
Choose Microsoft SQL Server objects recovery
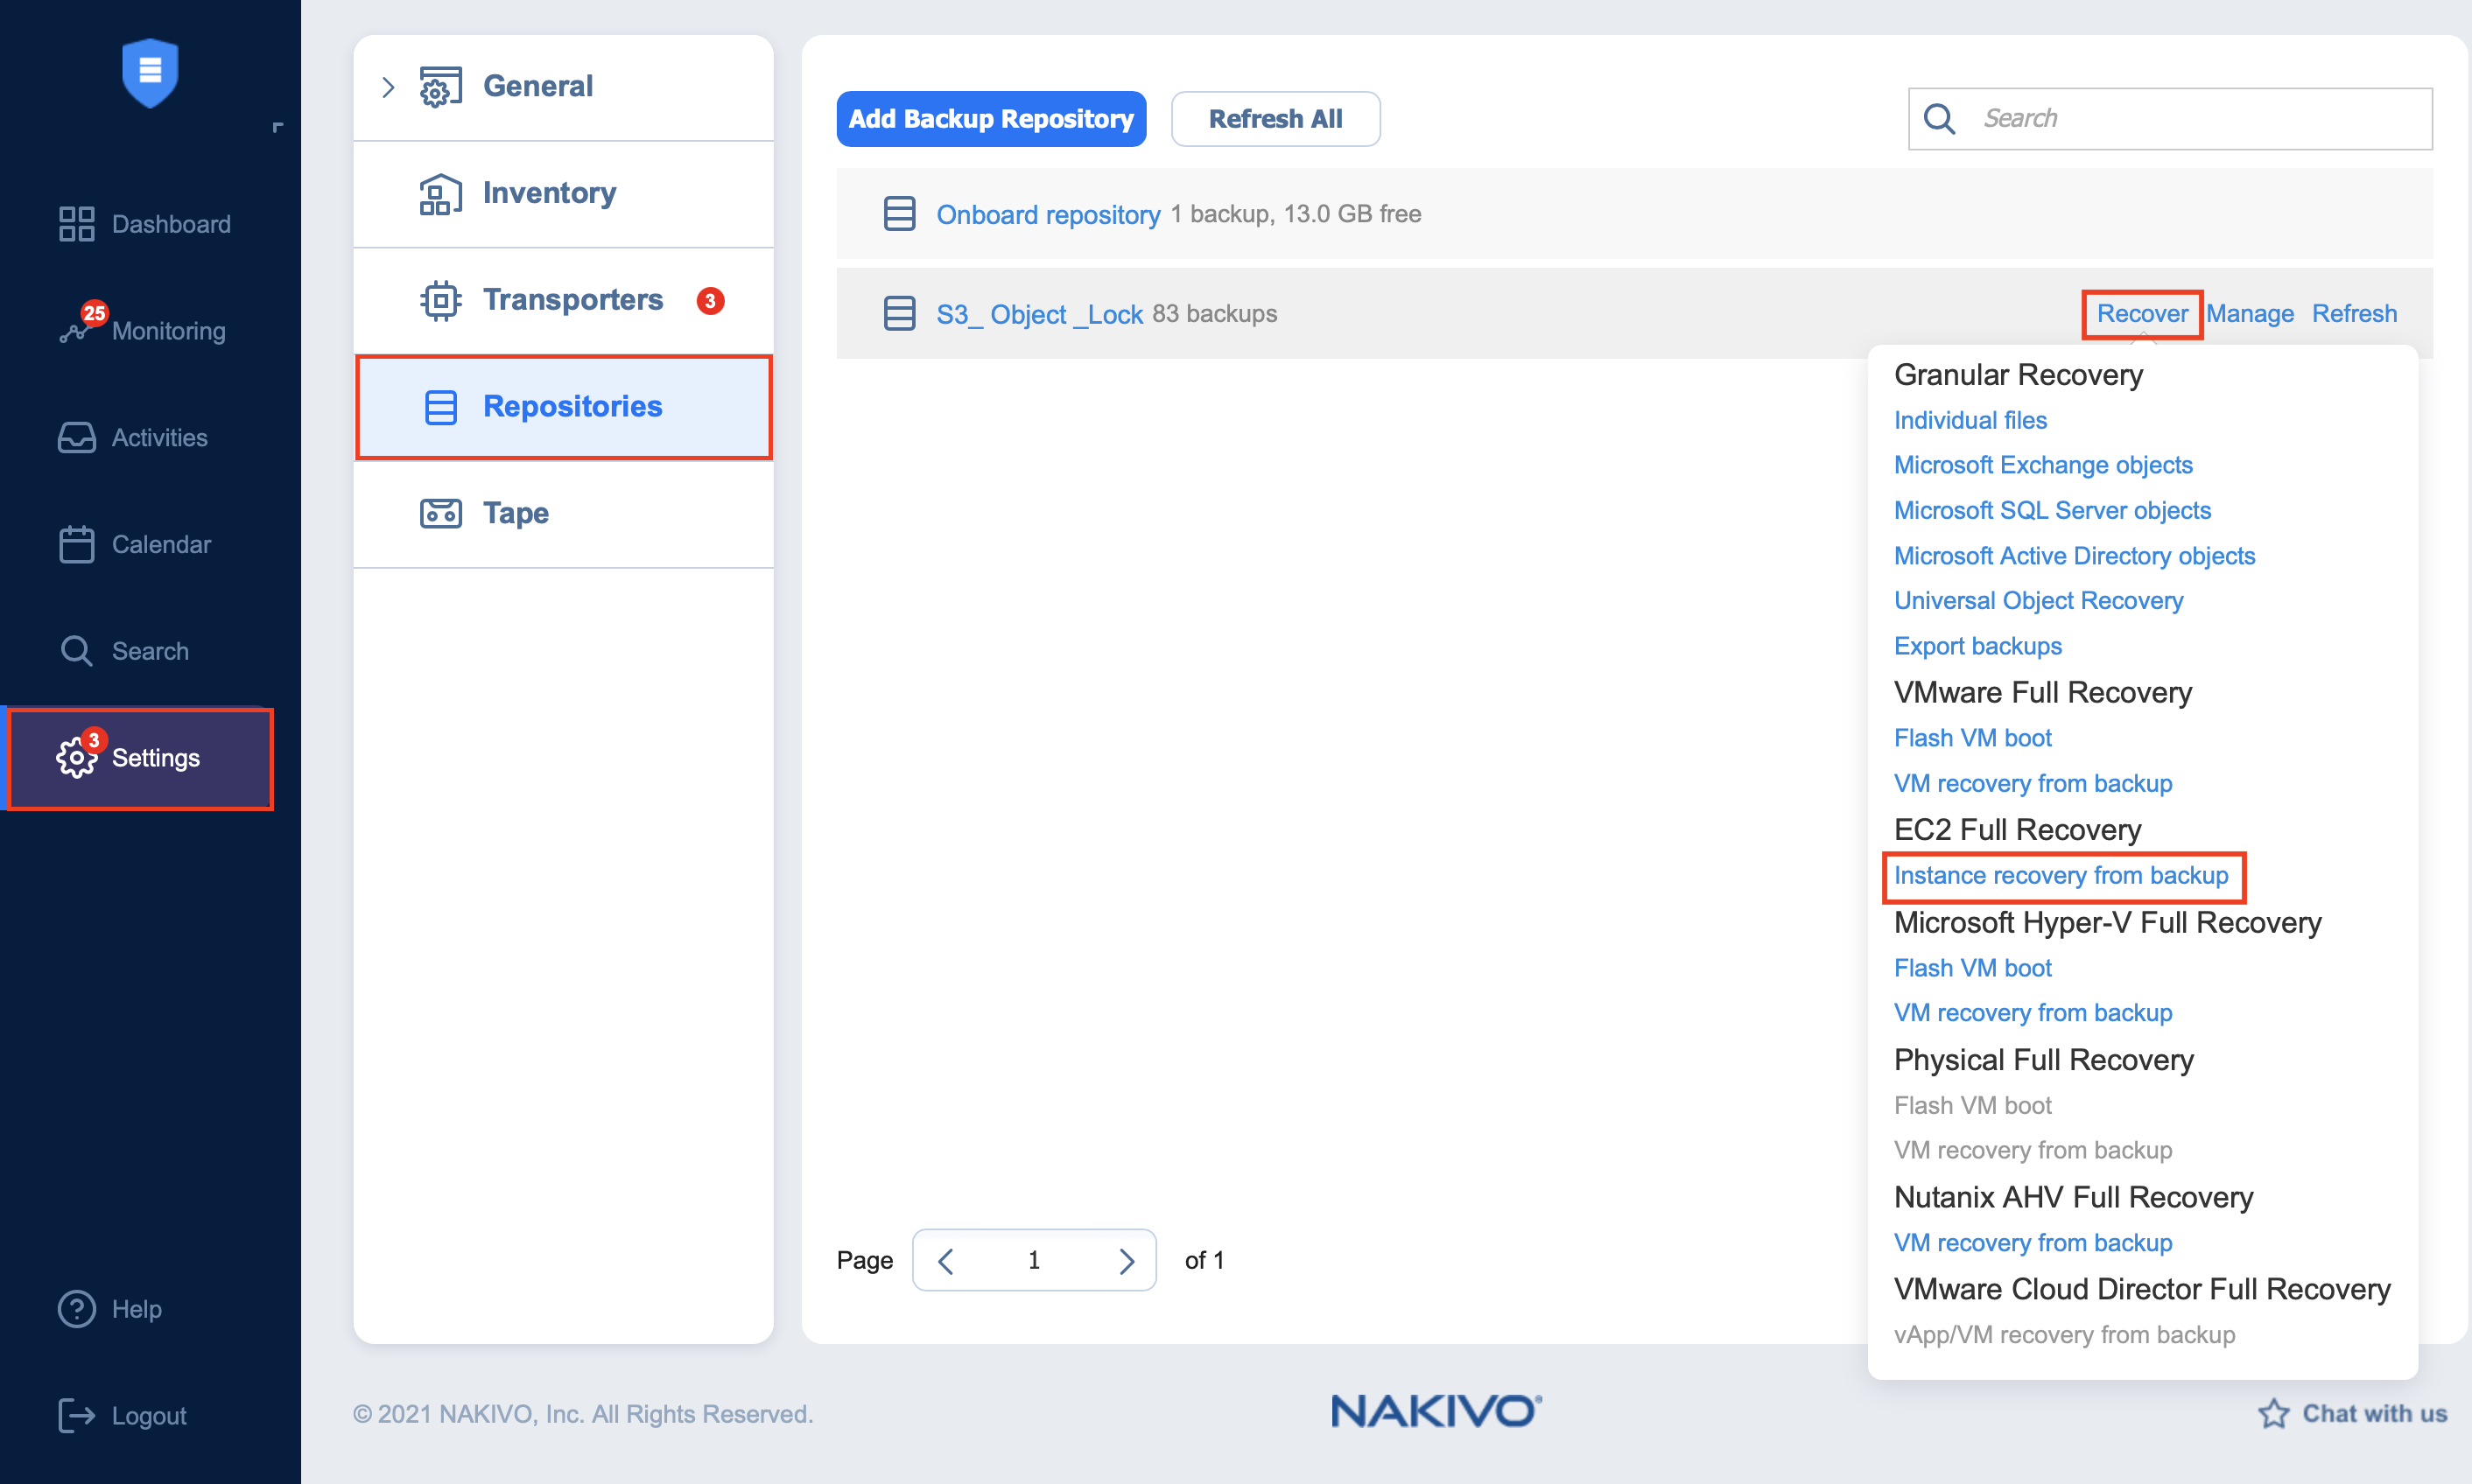pyautogui.click(x=2052, y=510)
